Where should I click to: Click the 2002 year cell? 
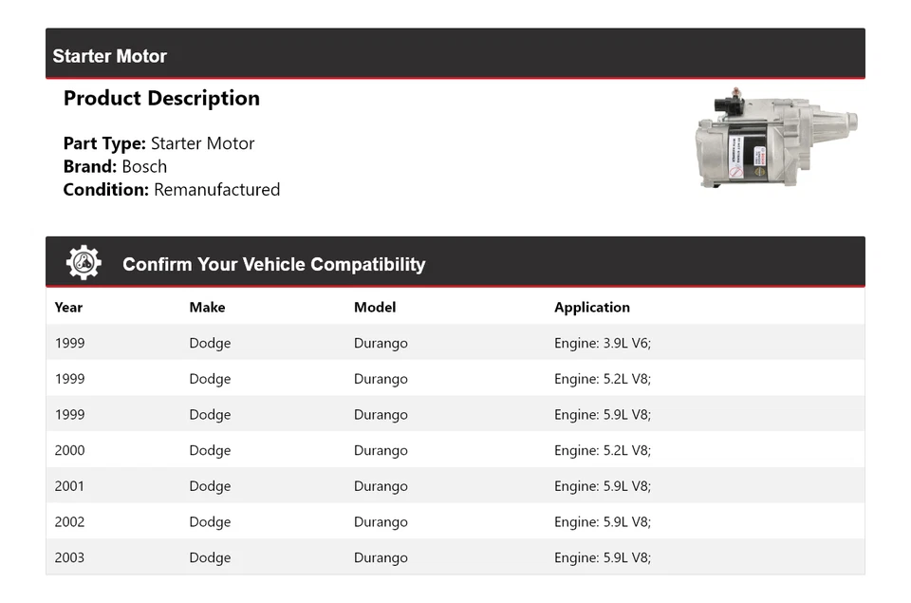click(x=69, y=521)
